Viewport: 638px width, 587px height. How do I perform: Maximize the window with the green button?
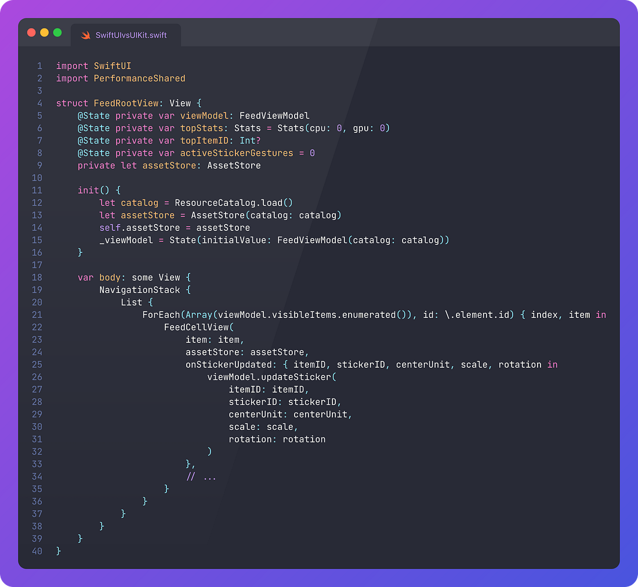pos(57,32)
